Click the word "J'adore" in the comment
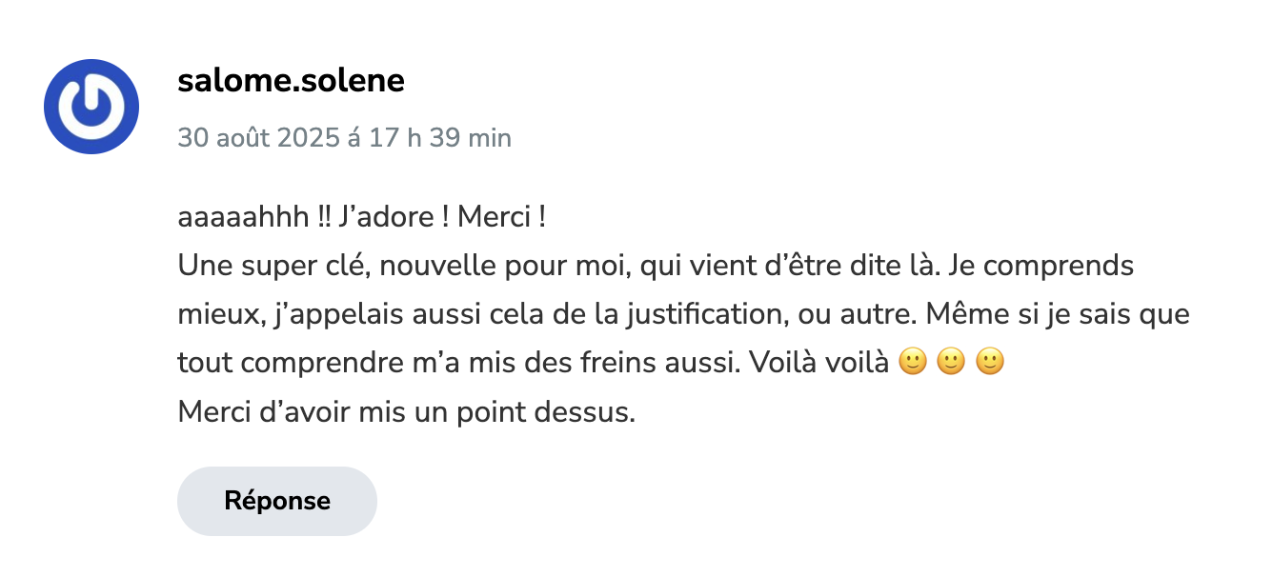This screenshot has height=577, width=1273. (384, 217)
